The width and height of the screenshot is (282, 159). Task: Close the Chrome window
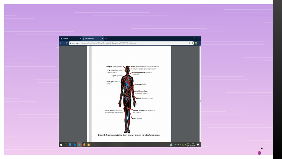[x=199, y=38]
